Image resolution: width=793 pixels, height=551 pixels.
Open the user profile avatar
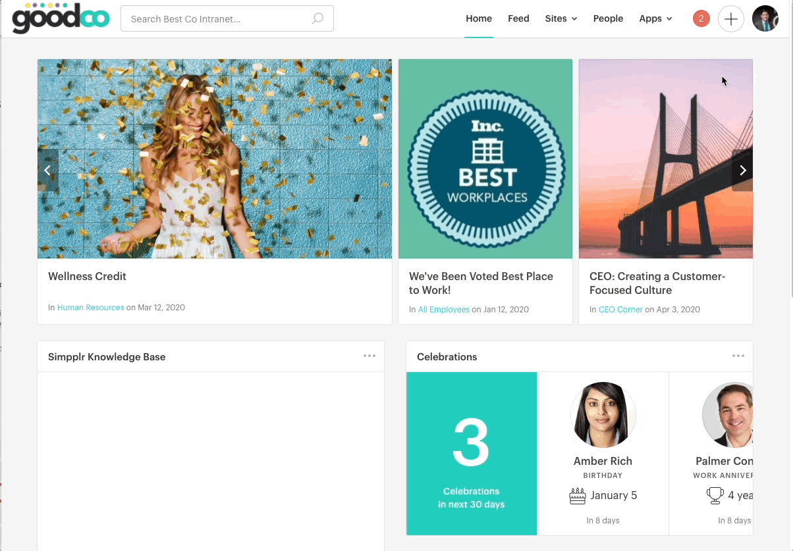(765, 19)
